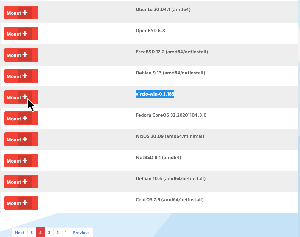
Task: Select the highlighted virtio-win-0.1.185 text
Action: 155,94
